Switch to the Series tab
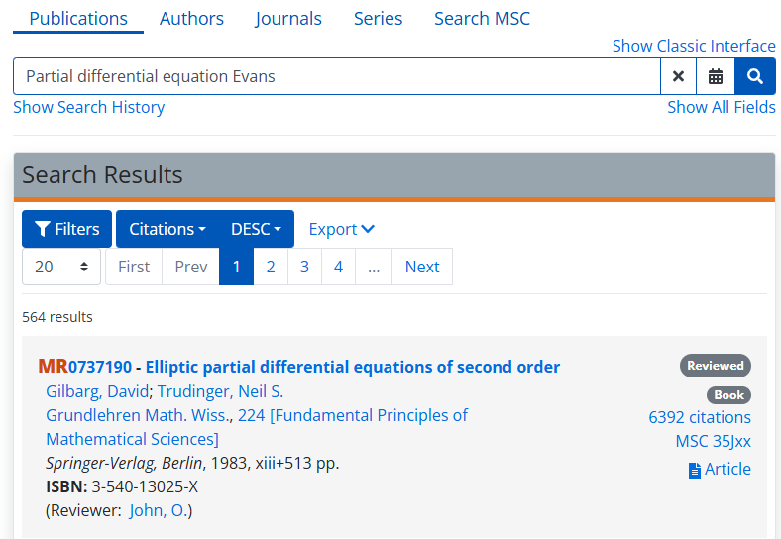The height and width of the screenshot is (539, 781). tap(378, 19)
